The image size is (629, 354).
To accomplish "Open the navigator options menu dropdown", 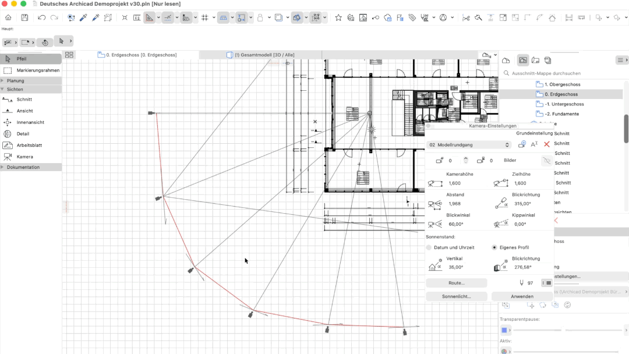I will (622, 60).
